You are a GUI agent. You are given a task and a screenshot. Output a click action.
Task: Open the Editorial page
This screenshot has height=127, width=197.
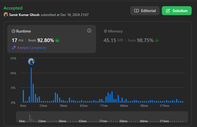coord(145,11)
